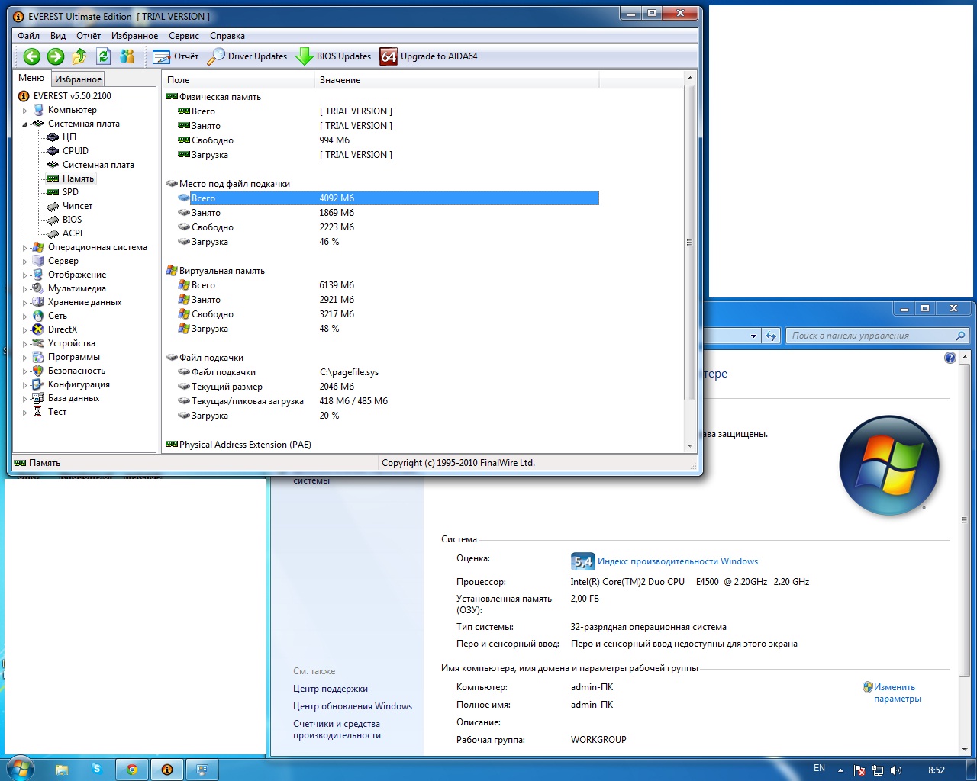Expand Сеть tree node
The image size is (977, 781).
pyautogui.click(x=24, y=317)
